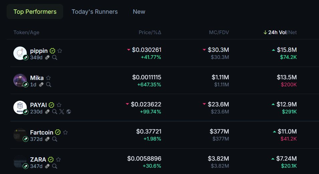Click the pill icon next to Fartcoin's 372d
The height and width of the screenshot is (174, 319).
point(48,139)
